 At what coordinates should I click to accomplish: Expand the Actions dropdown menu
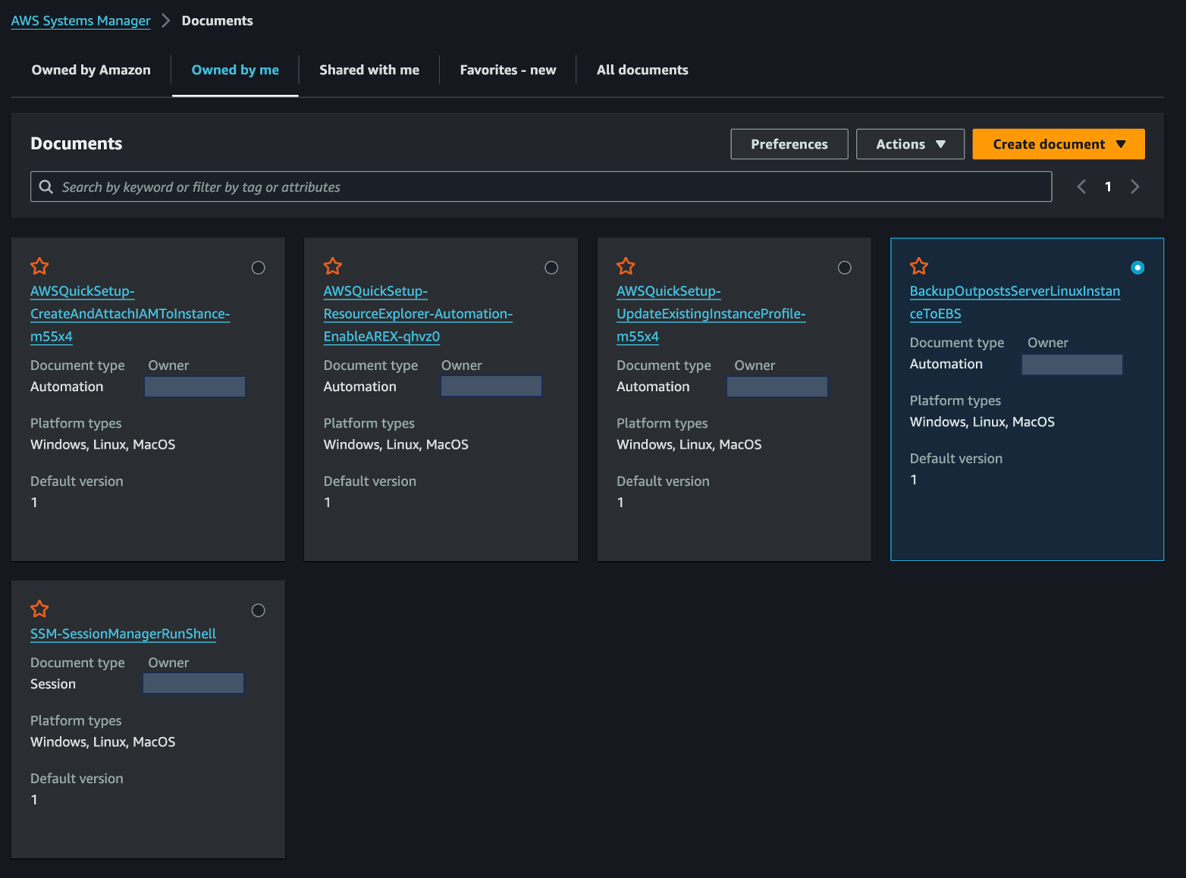click(910, 144)
